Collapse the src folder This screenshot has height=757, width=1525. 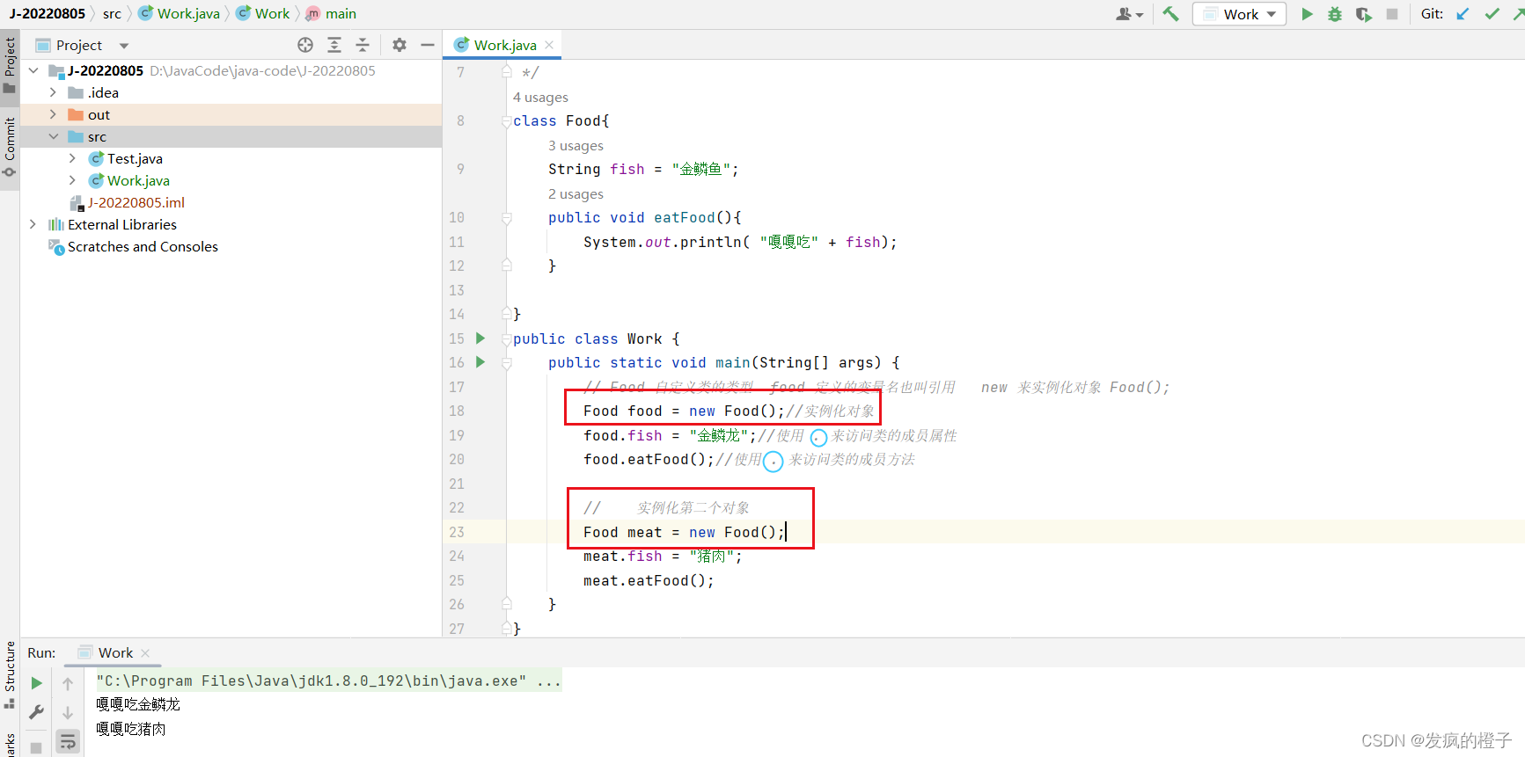point(53,136)
